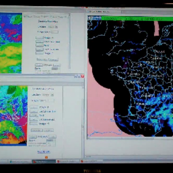Image resolution: width=173 pixels, height=173 pixels.
Task: Stop the upper animation with the Arrêt button
Action: [x=39, y=45]
